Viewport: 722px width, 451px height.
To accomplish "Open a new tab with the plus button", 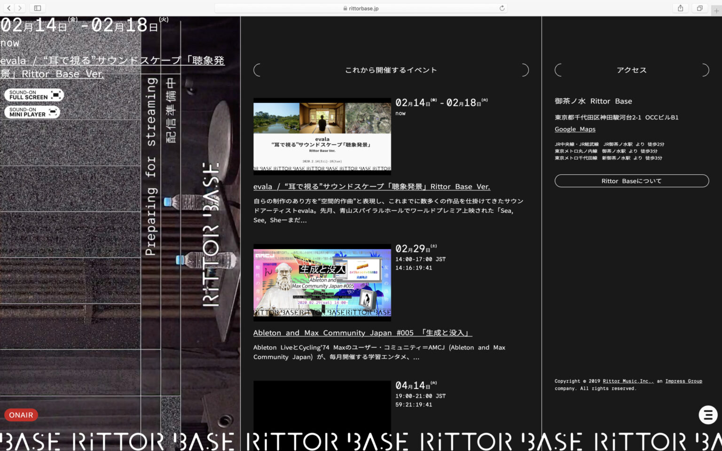I will click(x=716, y=9).
